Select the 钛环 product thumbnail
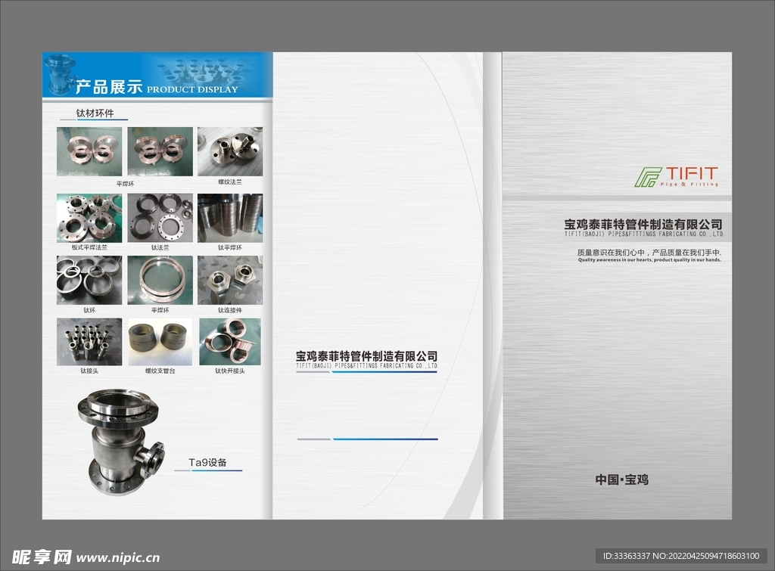This screenshot has height=571, width=775. coord(89,280)
